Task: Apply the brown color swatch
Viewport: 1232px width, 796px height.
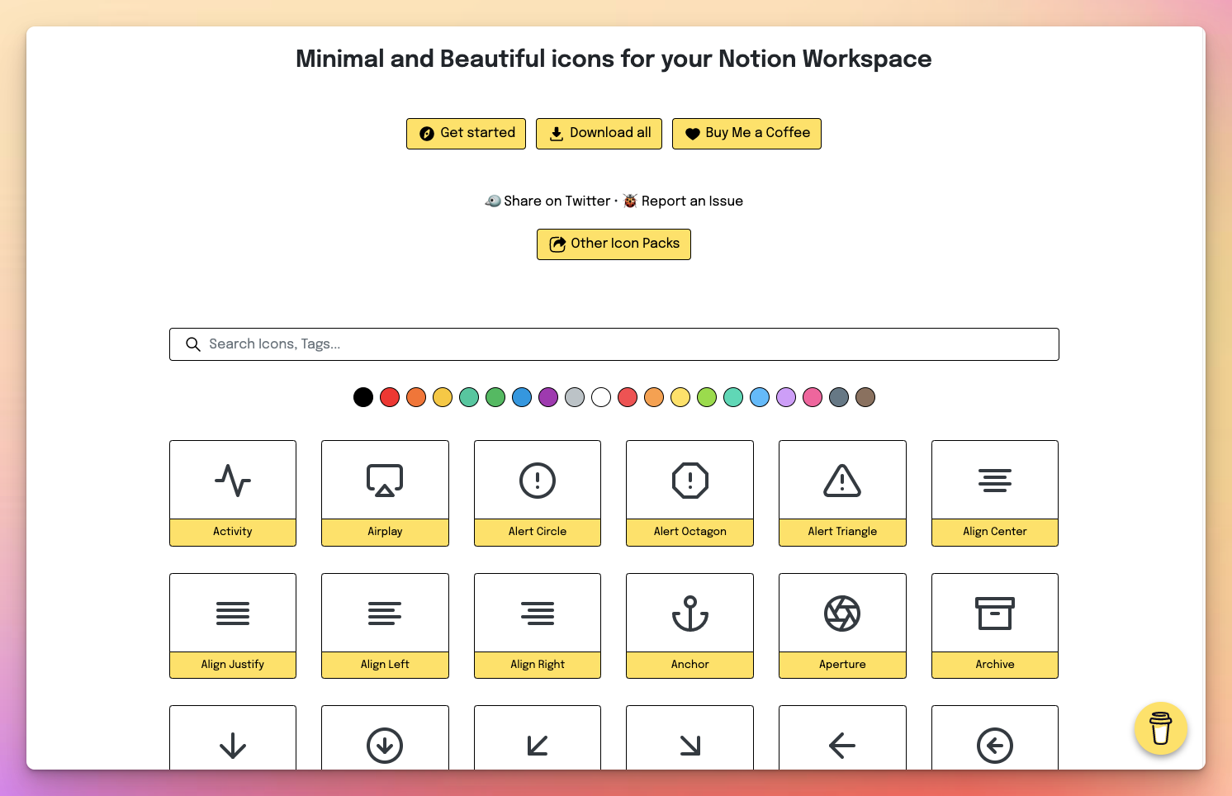Action: tap(865, 397)
